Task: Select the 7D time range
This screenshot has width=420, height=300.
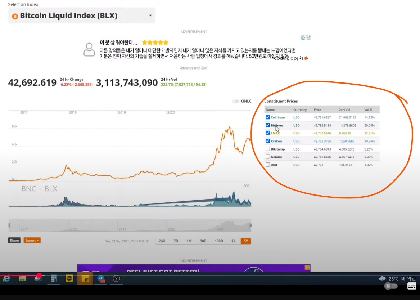Action: click(176, 241)
